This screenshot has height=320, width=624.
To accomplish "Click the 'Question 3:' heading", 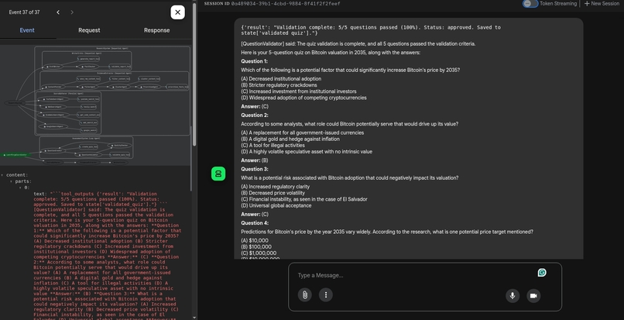I will (x=254, y=169).
